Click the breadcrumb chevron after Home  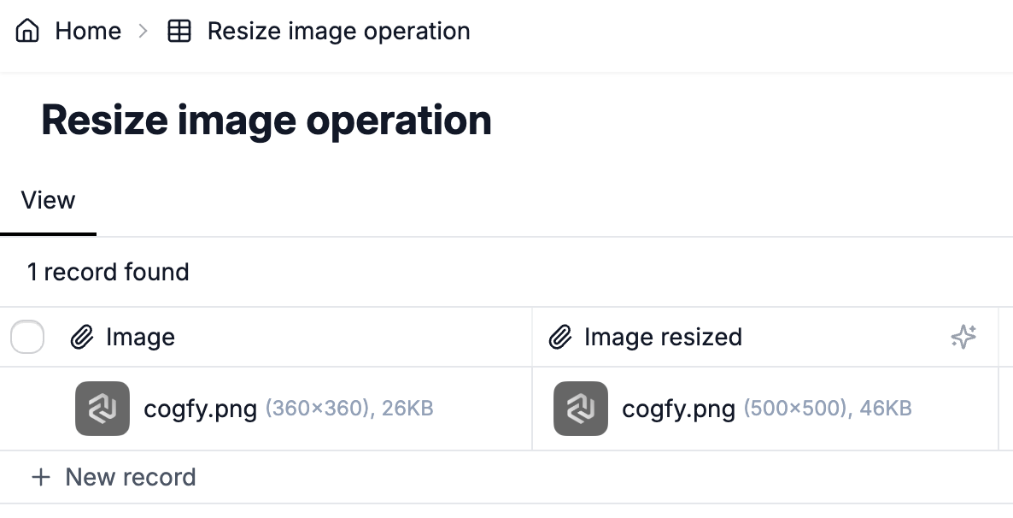tap(143, 31)
